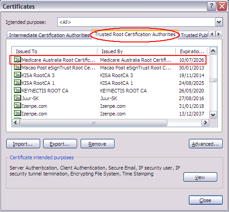229x212 pixels.
Task: Click icon of Izenpe.com expiring 13/12/2037
Action: click(18, 113)
